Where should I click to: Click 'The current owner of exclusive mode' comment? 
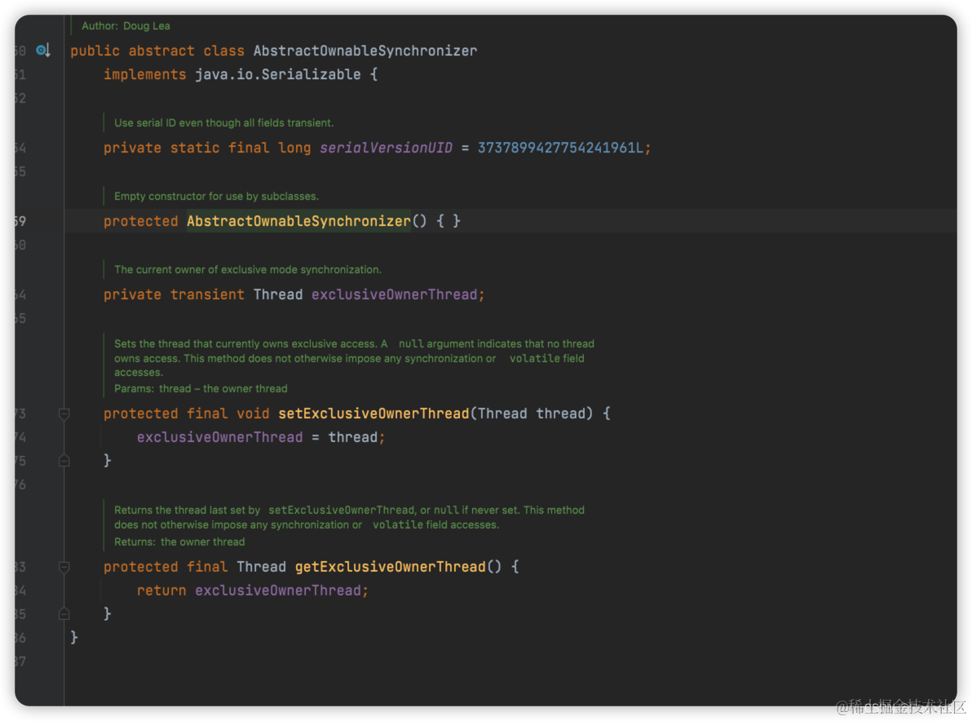click(x=248, y=270)
